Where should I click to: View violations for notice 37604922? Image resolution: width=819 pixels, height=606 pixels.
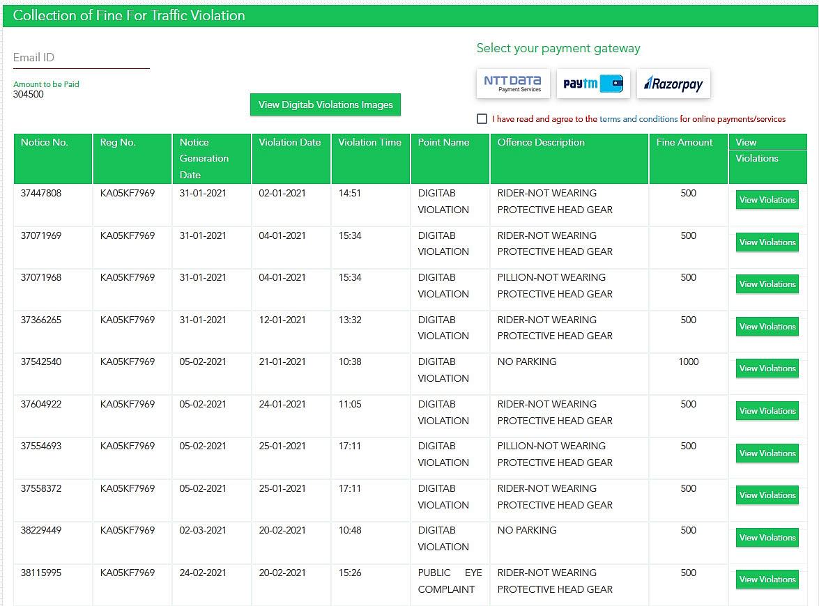tap(767, 411)
